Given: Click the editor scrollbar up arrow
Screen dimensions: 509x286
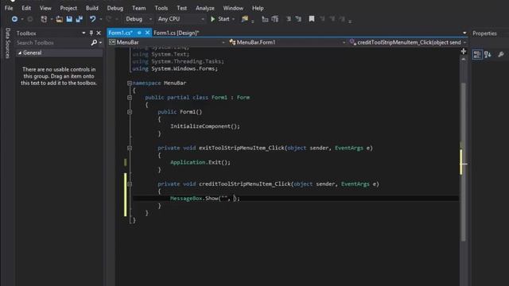Looking at the screenshot, I should pyautogui.click(x=464, y=60).
